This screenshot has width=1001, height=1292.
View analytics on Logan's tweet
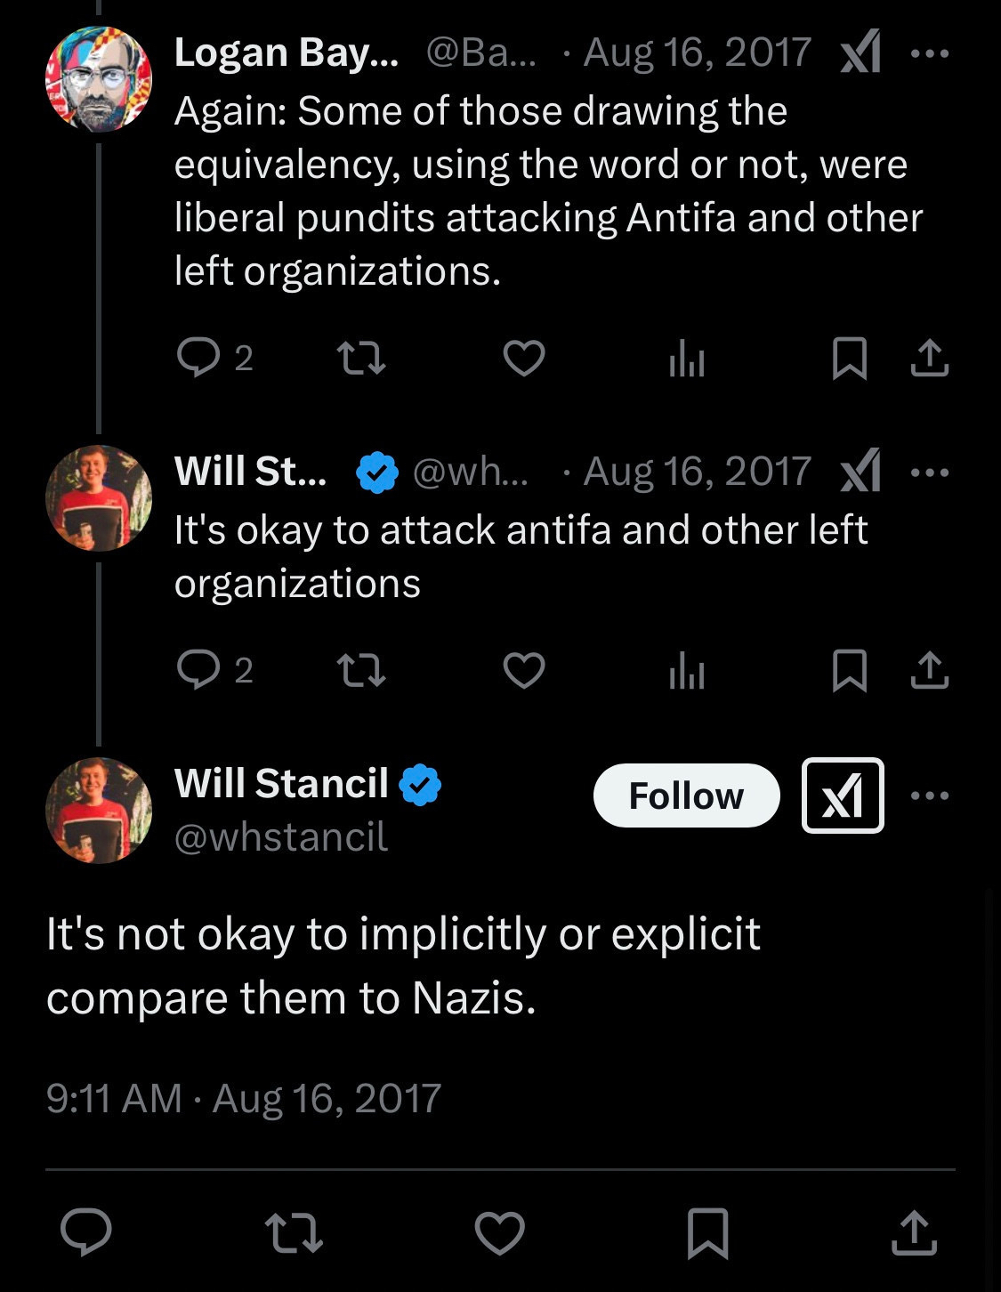[x=687, y=359]
